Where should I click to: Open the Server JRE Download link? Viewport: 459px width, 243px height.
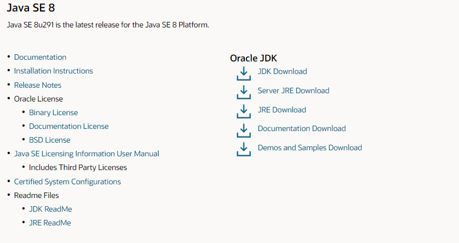[294, 91]
